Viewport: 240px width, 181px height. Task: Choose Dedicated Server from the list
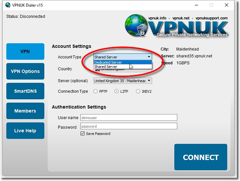[122, 62]
